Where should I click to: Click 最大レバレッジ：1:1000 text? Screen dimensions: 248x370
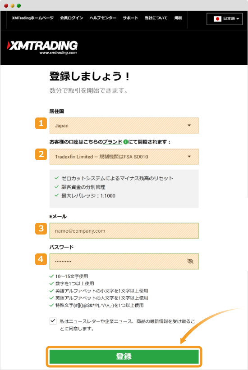click(x=88, y=196)
